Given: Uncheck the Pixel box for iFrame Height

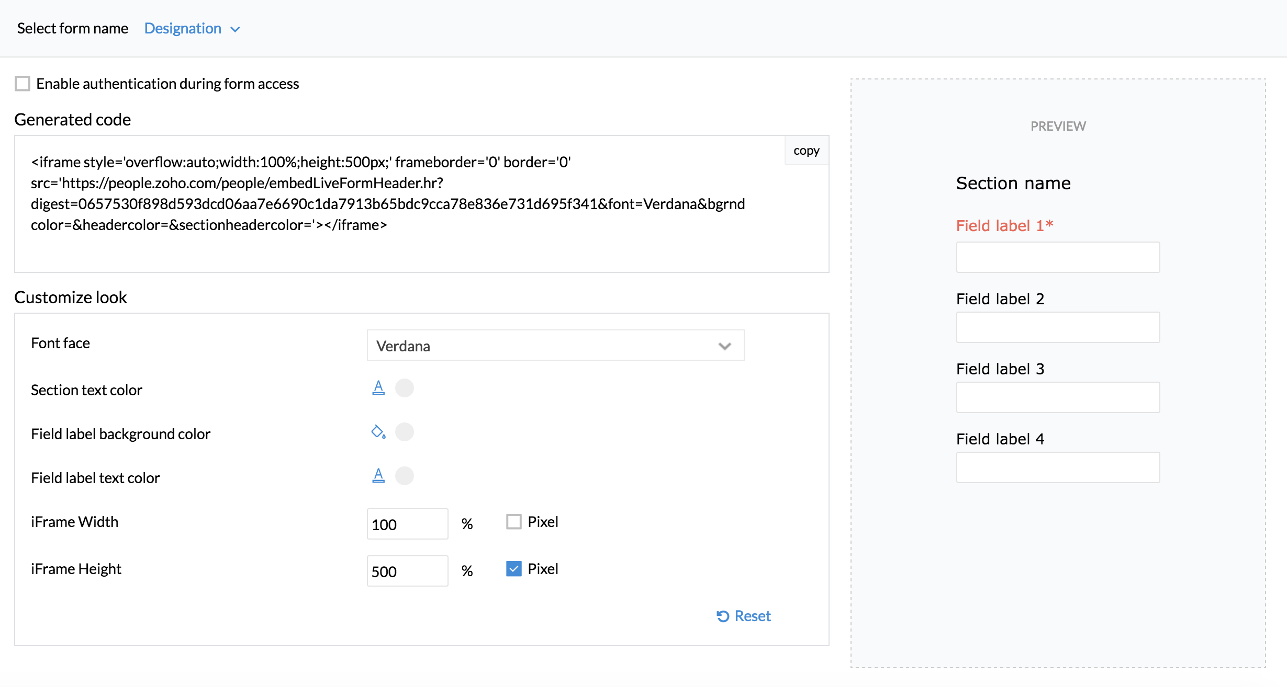Looking at the screenshot, I should coord(513,569).
